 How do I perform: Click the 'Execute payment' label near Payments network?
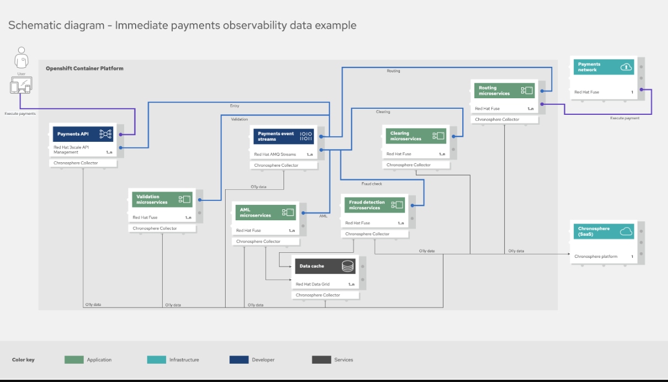coord(625,118)
